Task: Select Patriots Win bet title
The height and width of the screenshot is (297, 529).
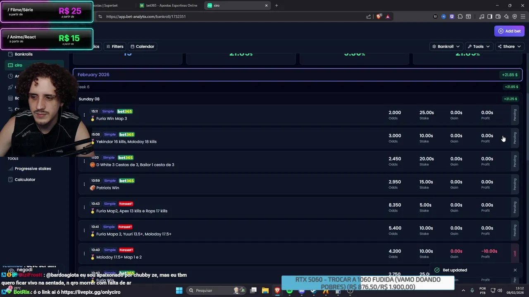Action: (107, 188)
